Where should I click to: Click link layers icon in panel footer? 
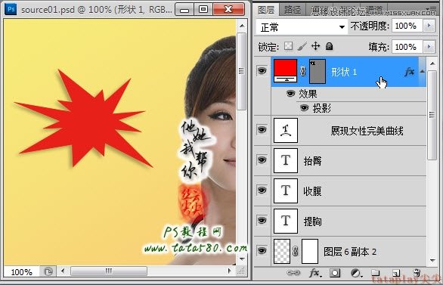click(293, 273)
